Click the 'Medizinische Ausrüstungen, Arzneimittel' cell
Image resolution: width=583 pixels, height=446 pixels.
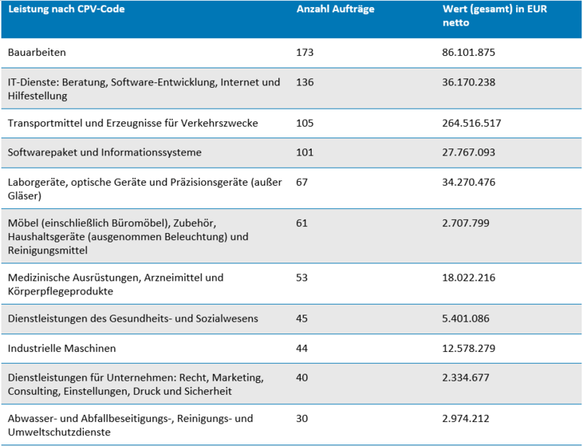115,284
